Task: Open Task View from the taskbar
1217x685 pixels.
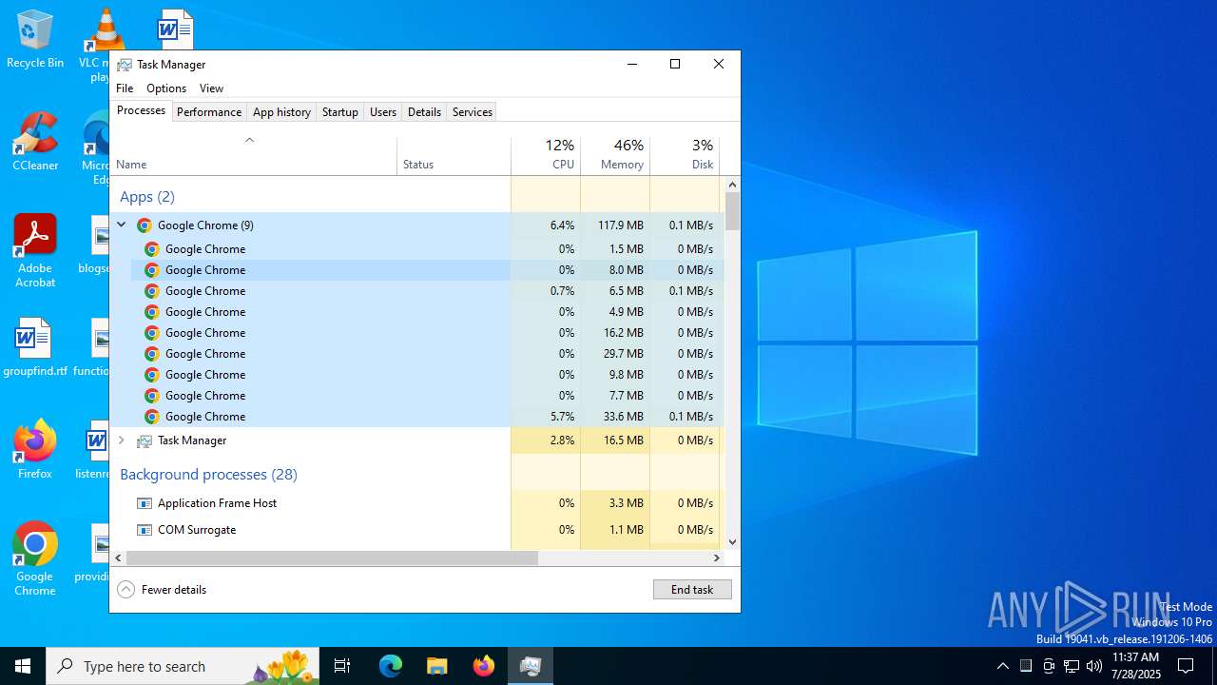Action: pos(342,666)
